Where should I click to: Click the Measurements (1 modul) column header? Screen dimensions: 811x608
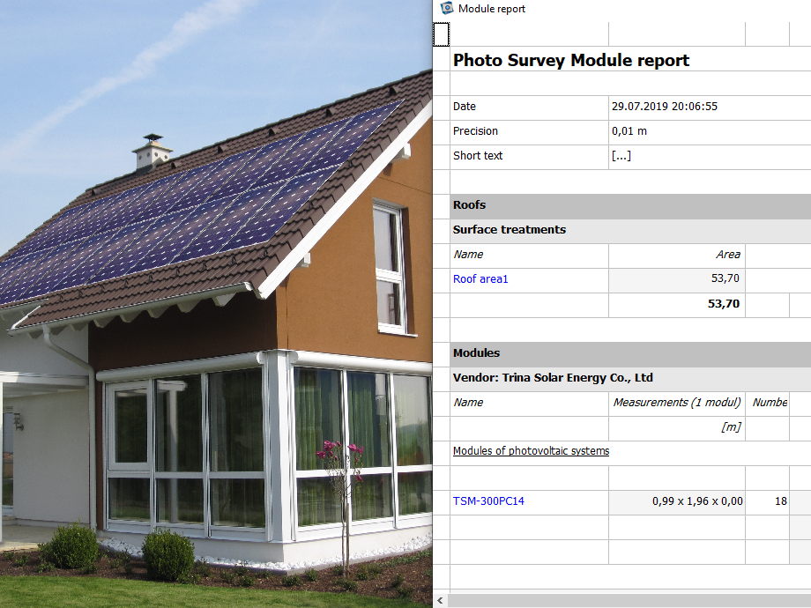pyautogui.click(x=676, y=403)
